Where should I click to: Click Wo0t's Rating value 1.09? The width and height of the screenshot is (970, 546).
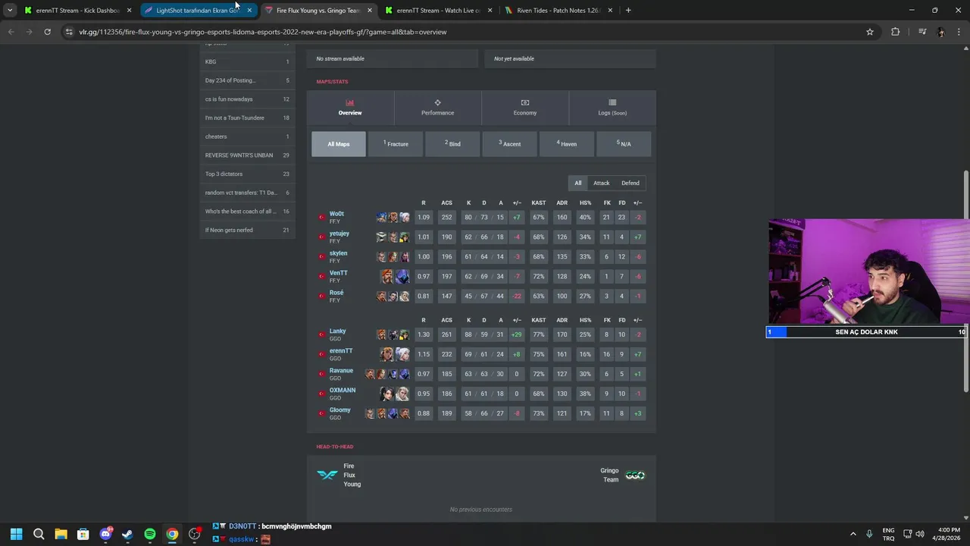click(x=424, y=217)
